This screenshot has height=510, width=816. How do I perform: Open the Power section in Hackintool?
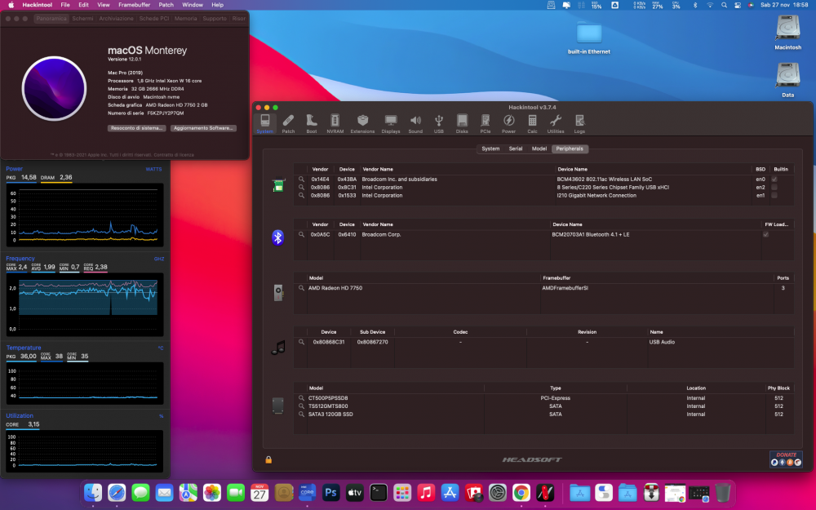[508, 123]
